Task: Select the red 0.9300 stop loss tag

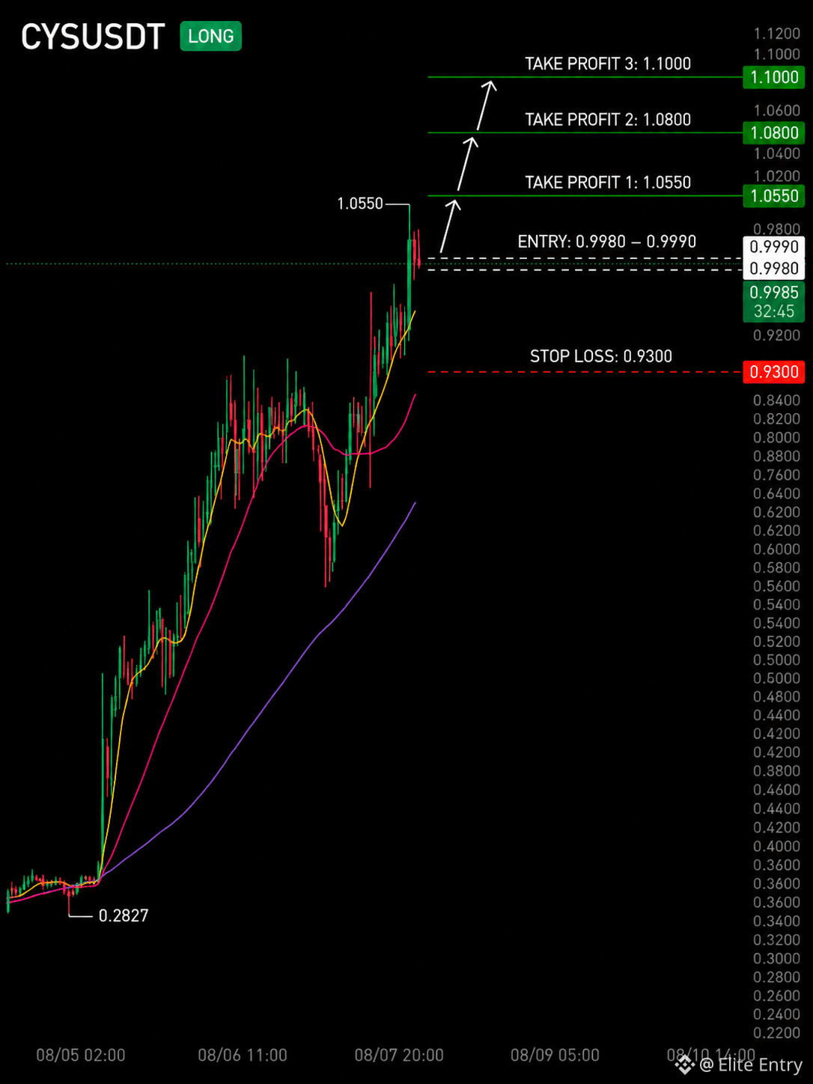Action: click(774, 372)
